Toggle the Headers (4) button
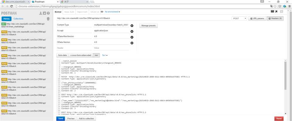This screenshot has width=292, height=121. pos(275,19)
